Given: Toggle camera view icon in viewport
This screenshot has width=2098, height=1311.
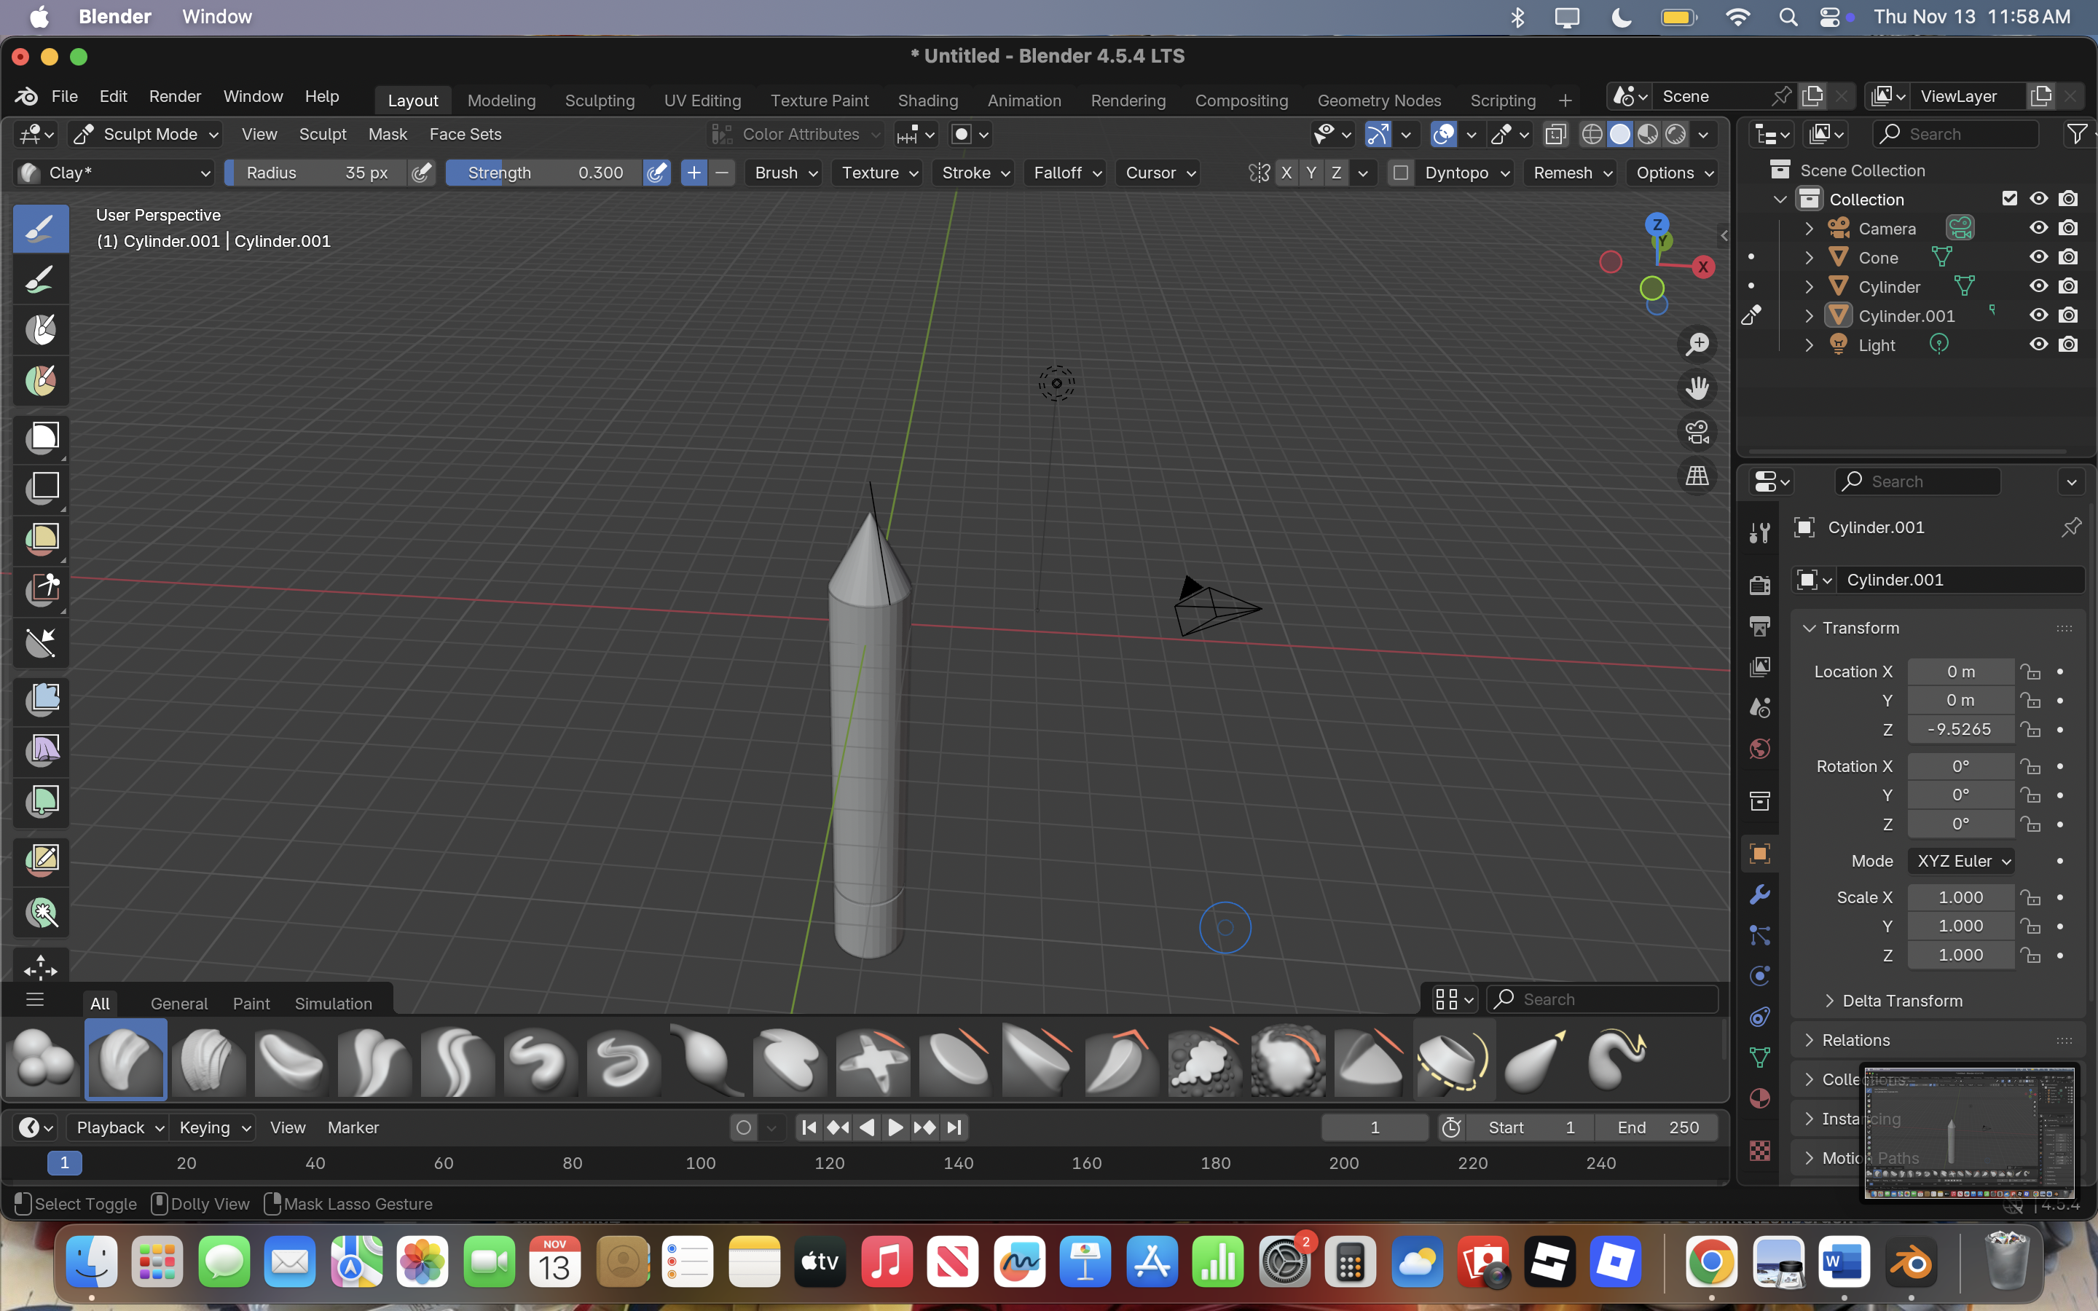Looking at the screenshot, I should [1697, 432].
